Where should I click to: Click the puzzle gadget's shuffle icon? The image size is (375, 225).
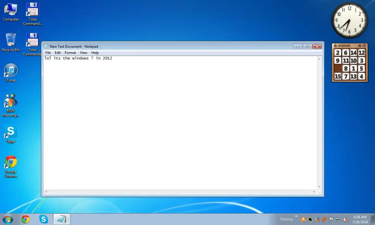click(364, 46)
